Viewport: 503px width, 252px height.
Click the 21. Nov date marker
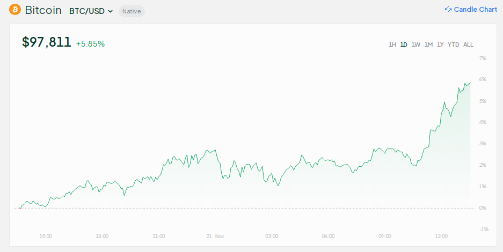[216, 236]
